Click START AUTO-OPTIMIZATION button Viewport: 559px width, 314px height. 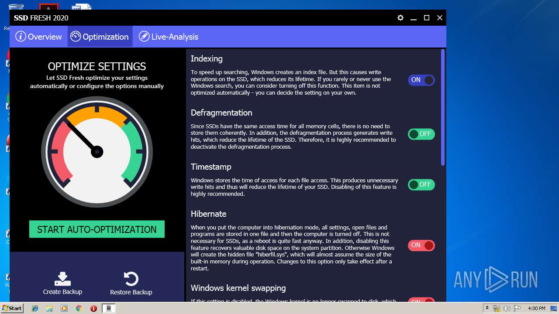(97, 229)
